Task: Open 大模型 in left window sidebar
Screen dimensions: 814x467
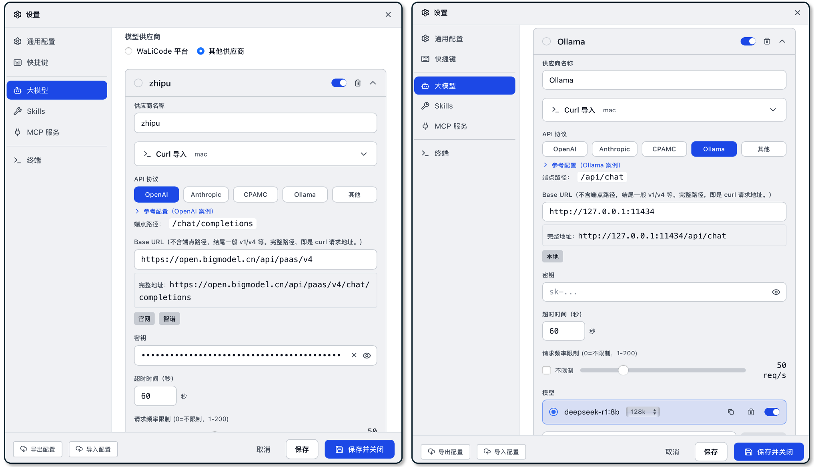Action: pyautogui.click(x=57, y=91)
